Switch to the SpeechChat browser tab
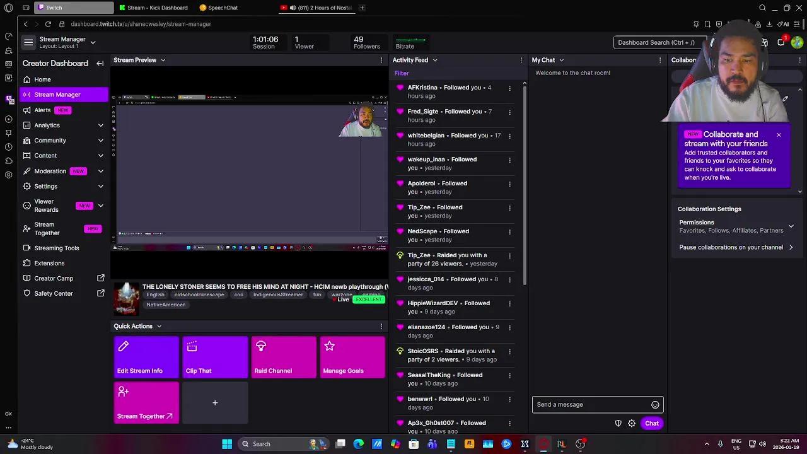The width and height of the screenshot is (807, 454). (219, 8)
